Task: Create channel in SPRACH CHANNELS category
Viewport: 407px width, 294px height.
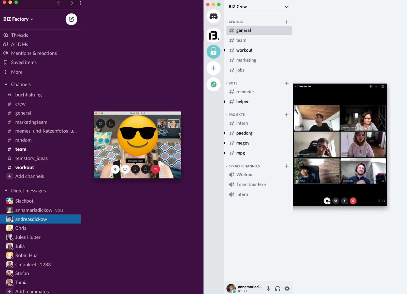Action: [287, 166]
